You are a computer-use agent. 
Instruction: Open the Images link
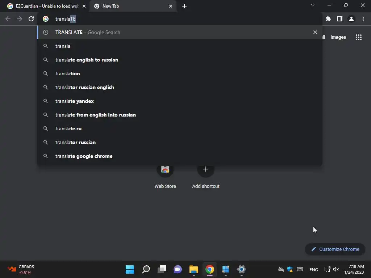click(338, 37)
